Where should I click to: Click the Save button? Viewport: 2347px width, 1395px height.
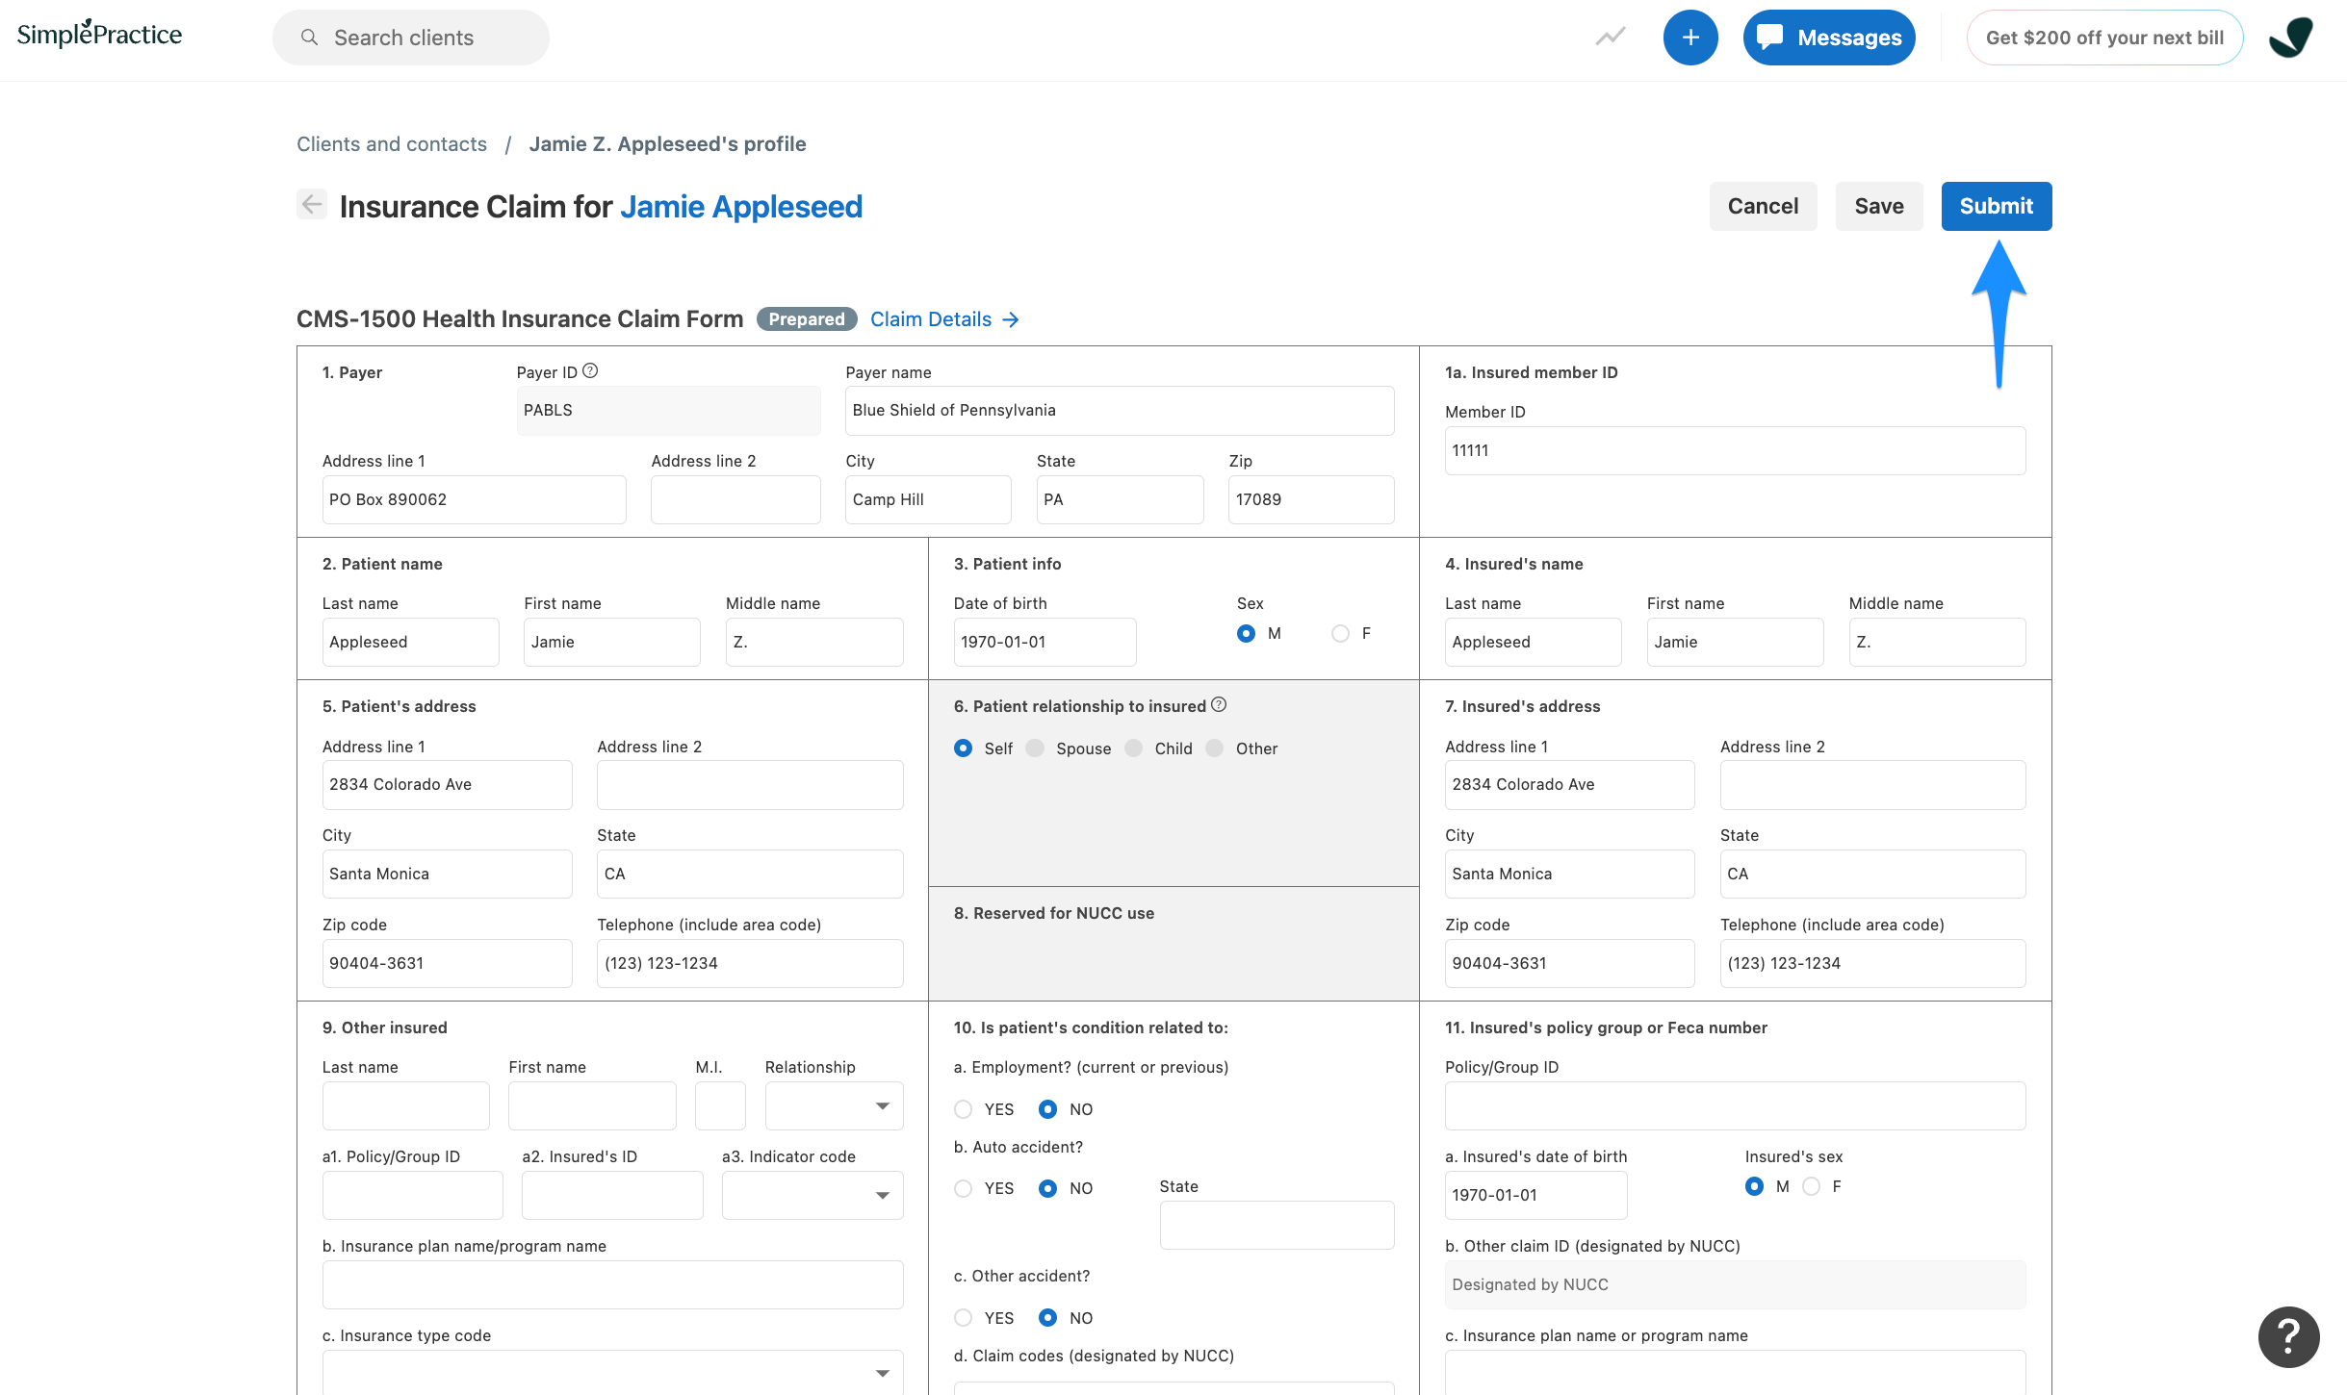tap(1879, 206)
